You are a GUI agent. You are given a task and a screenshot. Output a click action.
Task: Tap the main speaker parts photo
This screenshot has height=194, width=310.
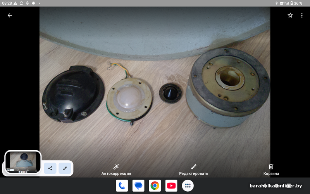point(155,92)
